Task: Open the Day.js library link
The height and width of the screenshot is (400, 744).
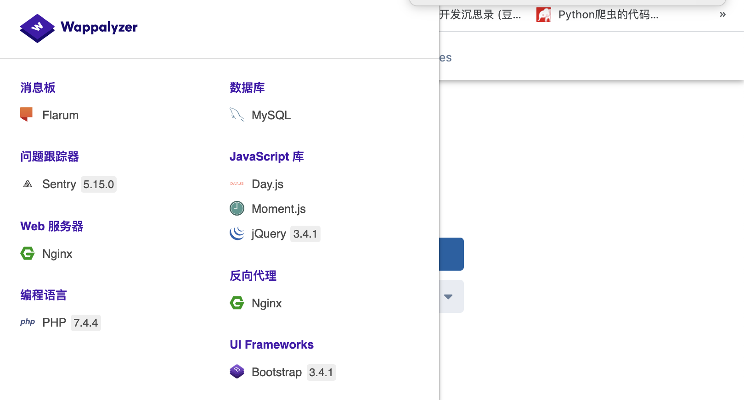Action: tap(267, 184)
